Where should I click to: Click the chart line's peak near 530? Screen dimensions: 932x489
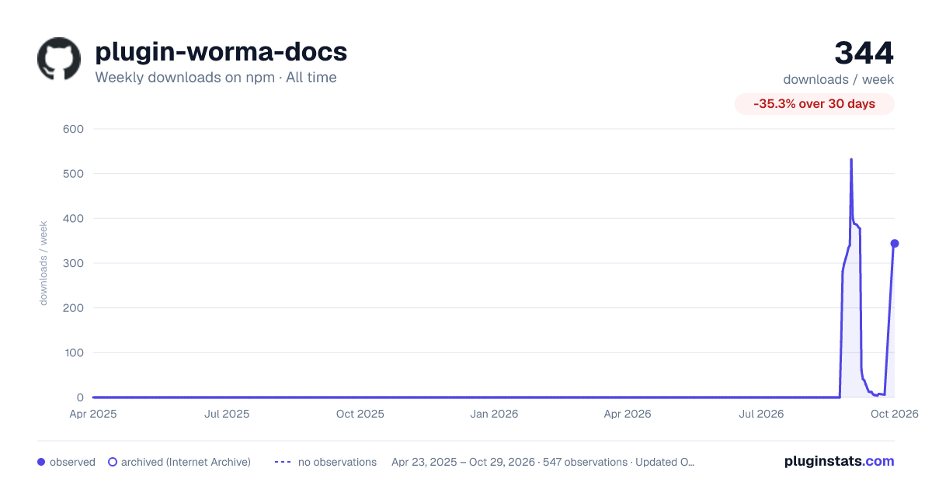pyautogui.click(x=851, y=160)
